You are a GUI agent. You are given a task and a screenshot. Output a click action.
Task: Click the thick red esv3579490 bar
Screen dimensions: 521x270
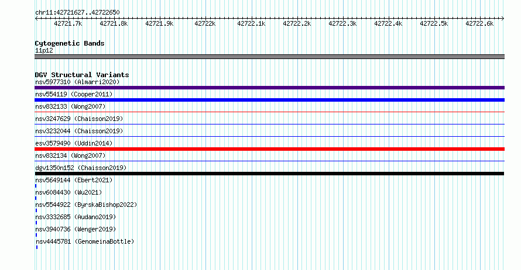tap(269, 149)
